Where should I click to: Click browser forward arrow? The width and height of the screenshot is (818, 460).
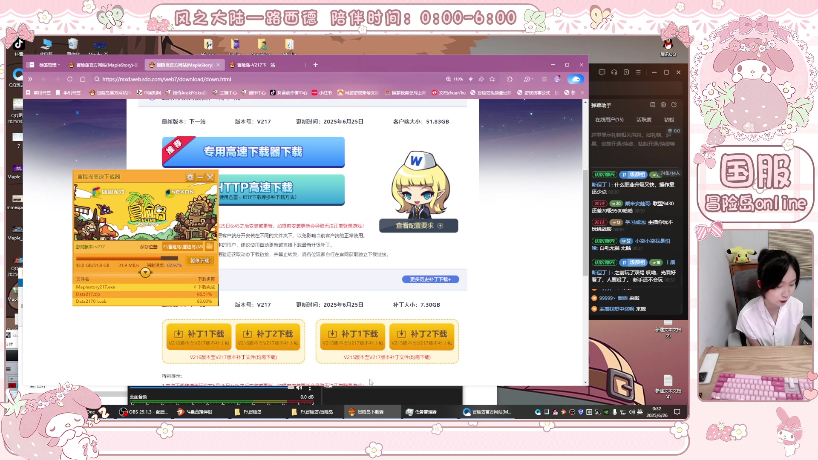[57, 79]
